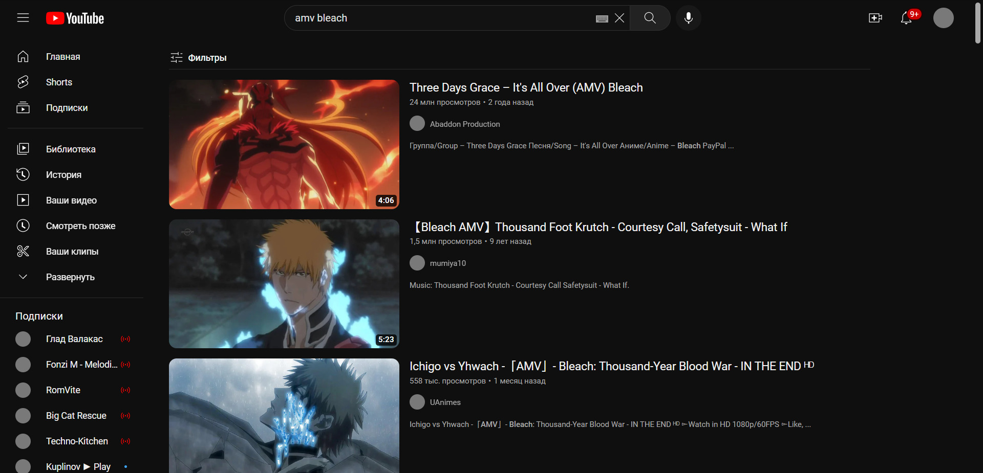Expand the Развернуть sidebar section
The image size is (983, 473).
click(x=70, y=277)
